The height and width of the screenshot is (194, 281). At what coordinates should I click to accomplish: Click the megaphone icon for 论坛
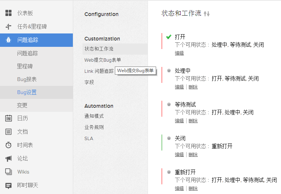(8, 158)
